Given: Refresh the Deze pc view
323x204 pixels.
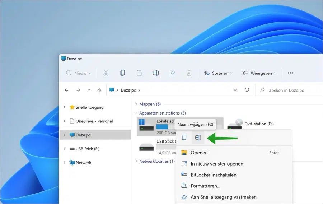Looking at the screenshot, I should (x=247, y=90).
